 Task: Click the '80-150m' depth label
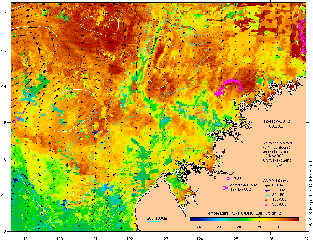280,195
